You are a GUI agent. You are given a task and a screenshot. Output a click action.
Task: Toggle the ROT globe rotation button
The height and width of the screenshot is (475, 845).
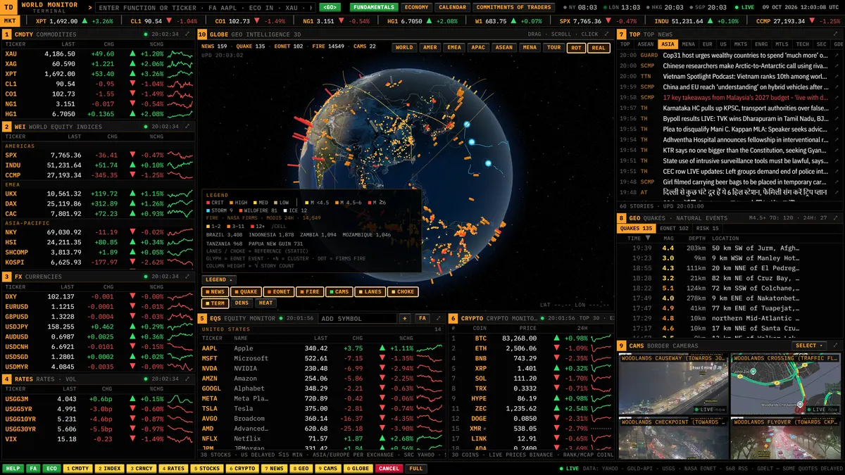pyautogui.click(x=576, y=48)
